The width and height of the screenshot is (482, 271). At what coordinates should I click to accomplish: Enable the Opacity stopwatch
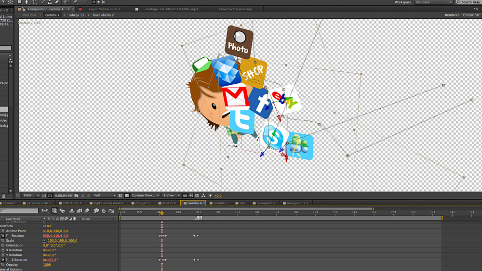pos(3,265)
